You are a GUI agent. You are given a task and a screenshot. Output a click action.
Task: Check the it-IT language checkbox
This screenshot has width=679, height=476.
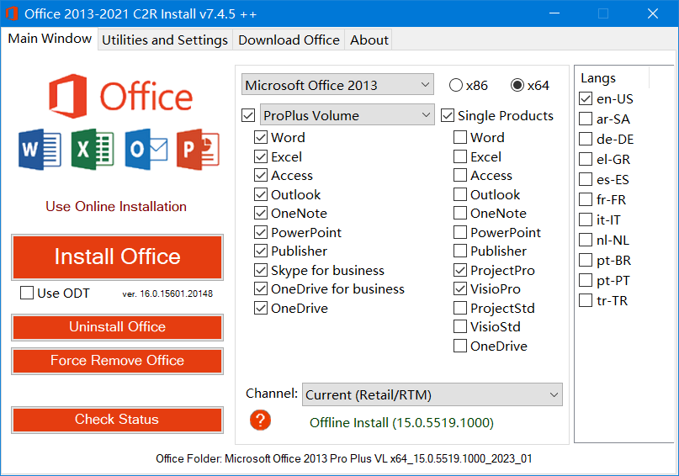tap(586, 219)
